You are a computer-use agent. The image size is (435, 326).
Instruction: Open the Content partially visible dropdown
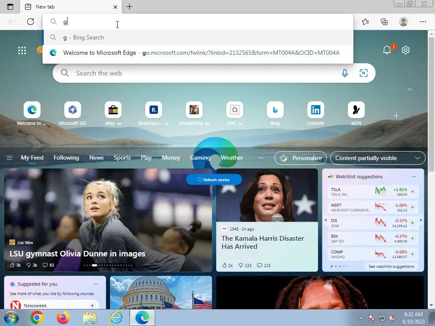pos(378,158)
